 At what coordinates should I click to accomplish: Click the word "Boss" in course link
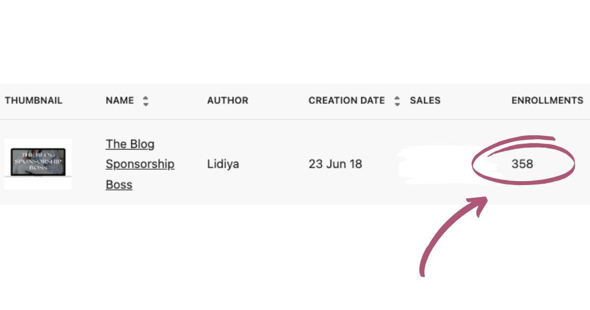119,185
